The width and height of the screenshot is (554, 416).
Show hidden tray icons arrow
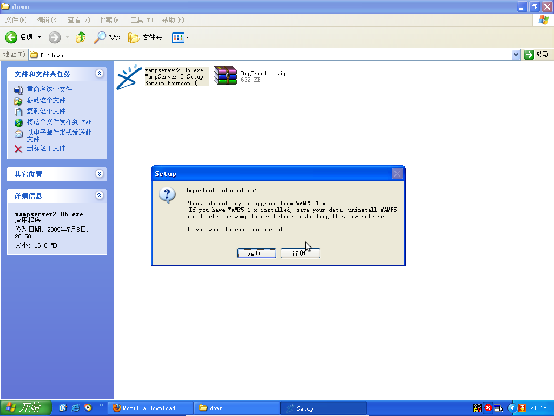[512, 408]
